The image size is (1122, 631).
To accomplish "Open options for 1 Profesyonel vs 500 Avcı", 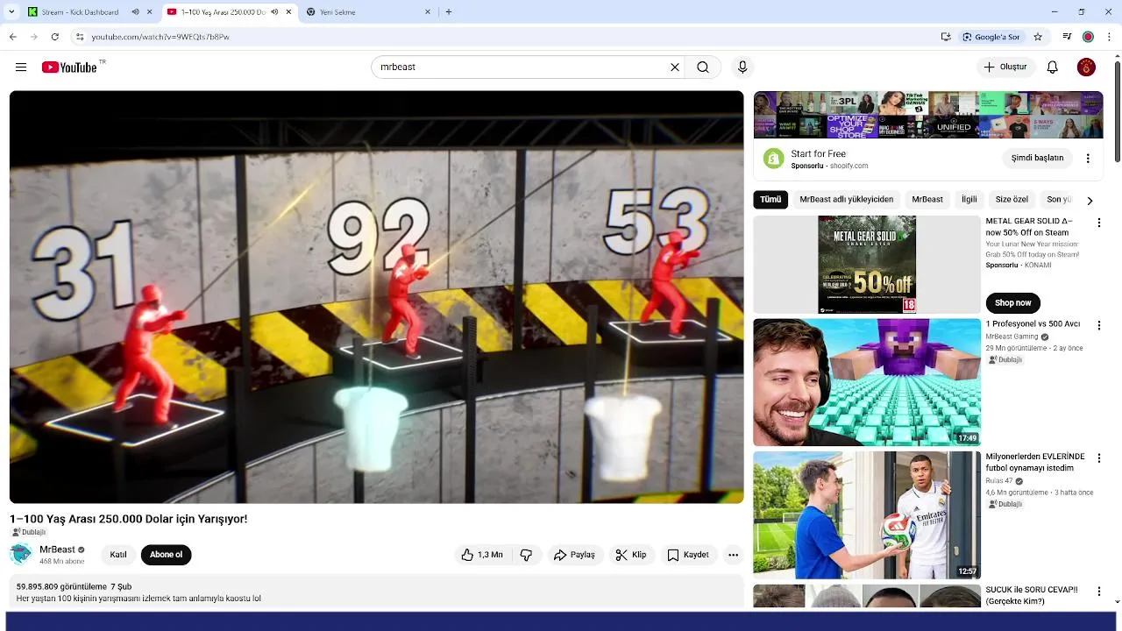I will pos(1098,325).
